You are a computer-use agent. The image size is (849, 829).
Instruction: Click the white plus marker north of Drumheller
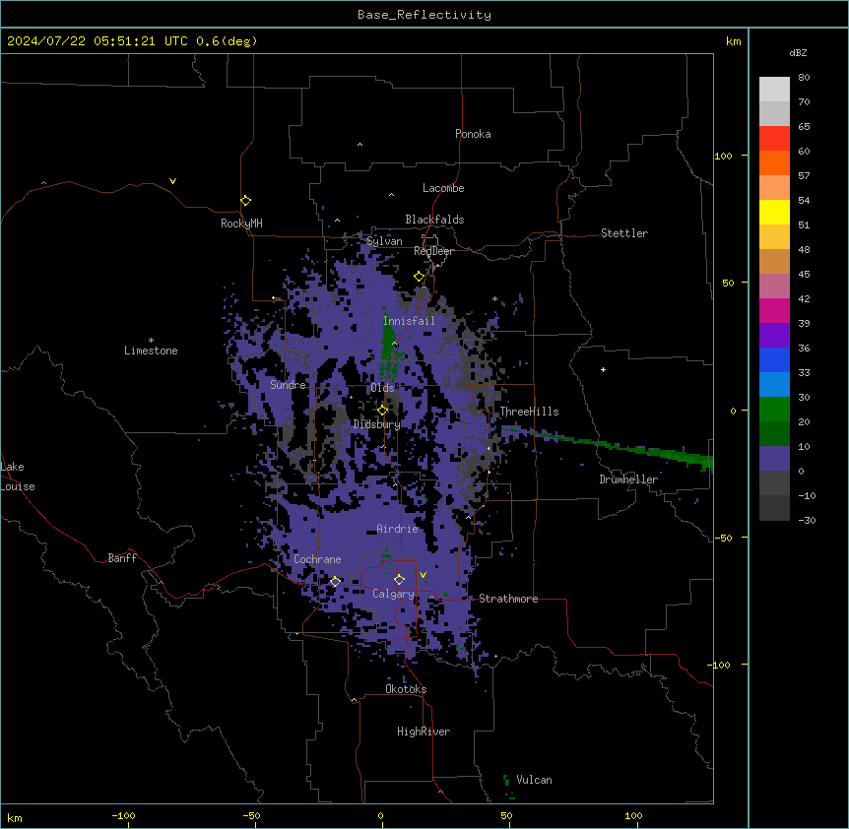(x=603, y=369)
